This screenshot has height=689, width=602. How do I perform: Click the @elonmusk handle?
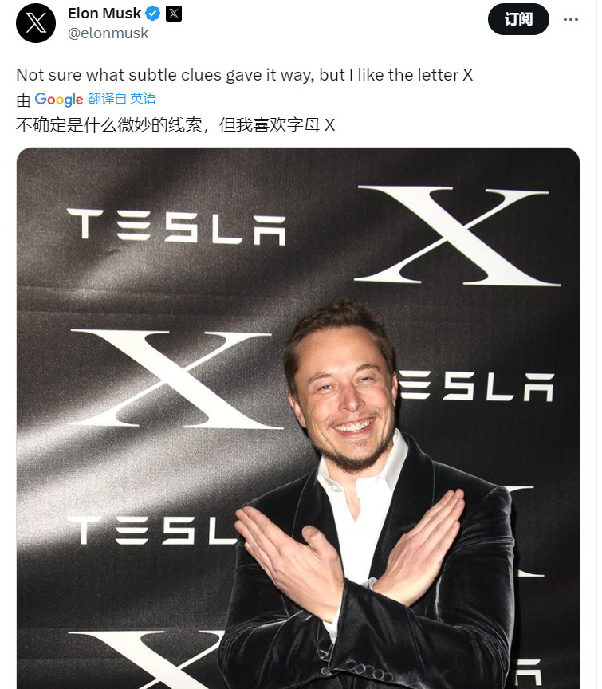point(108,33)
